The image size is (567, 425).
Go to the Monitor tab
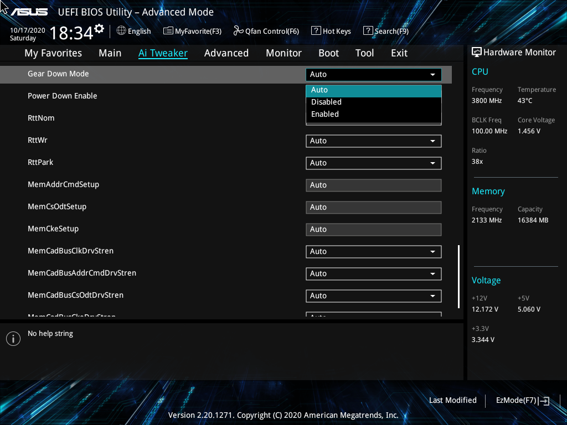point(284,53)
